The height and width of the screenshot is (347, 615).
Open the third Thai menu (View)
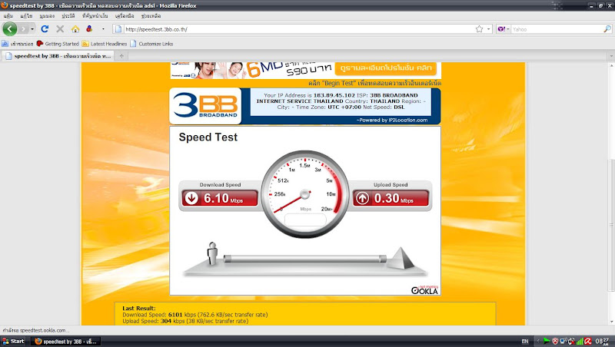47,16
